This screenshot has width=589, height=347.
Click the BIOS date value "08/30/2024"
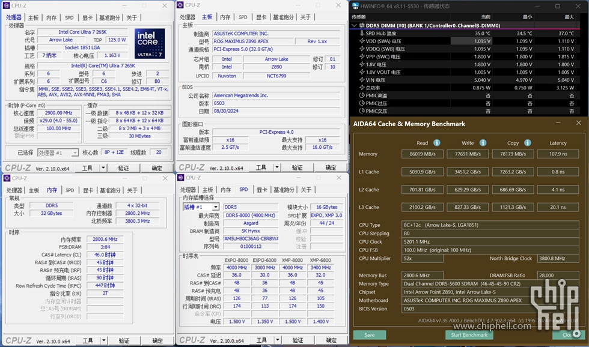click(276, 111)
